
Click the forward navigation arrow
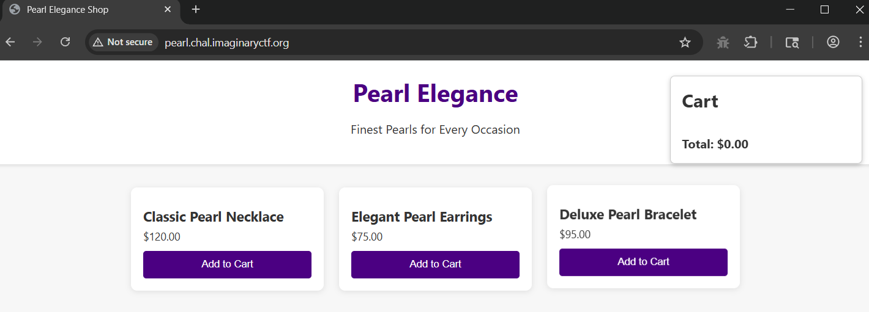pyautogui.click(x=37, y=42)
